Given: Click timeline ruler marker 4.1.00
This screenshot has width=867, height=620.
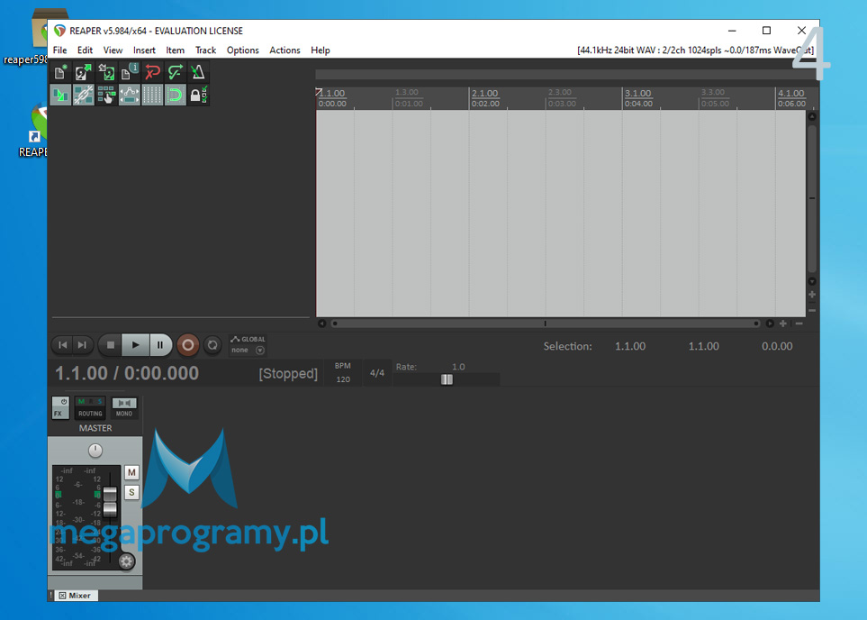Looking at the screenshot, I should (791, 94).
